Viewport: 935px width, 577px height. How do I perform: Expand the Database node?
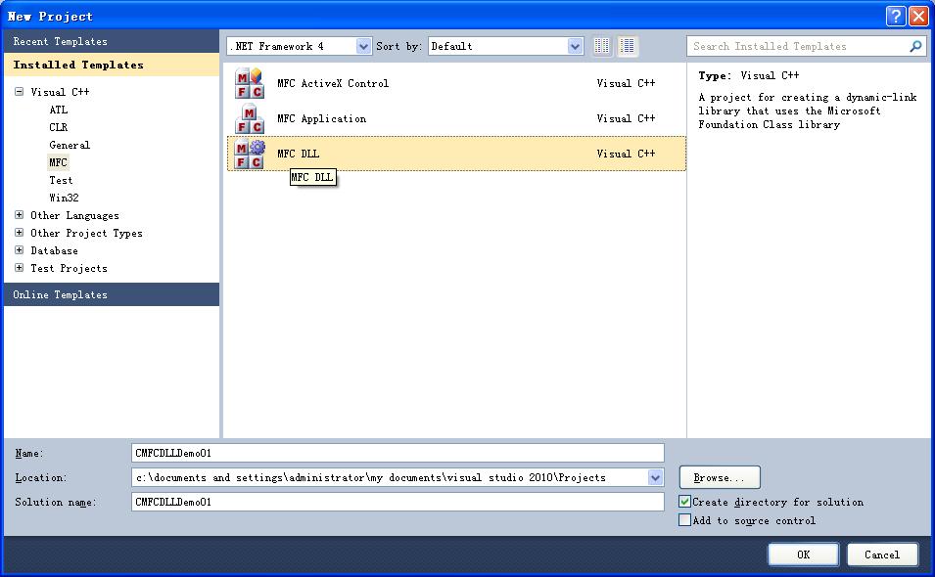pyautogui.click(x=19, y=250)
